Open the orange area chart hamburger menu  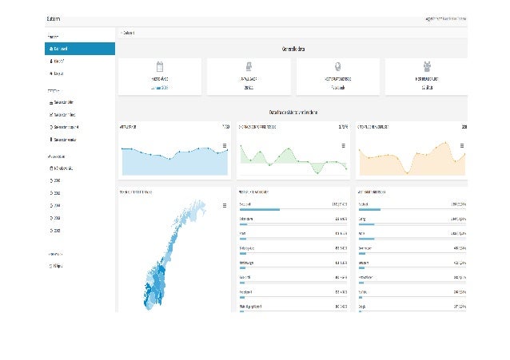(462, 146)
